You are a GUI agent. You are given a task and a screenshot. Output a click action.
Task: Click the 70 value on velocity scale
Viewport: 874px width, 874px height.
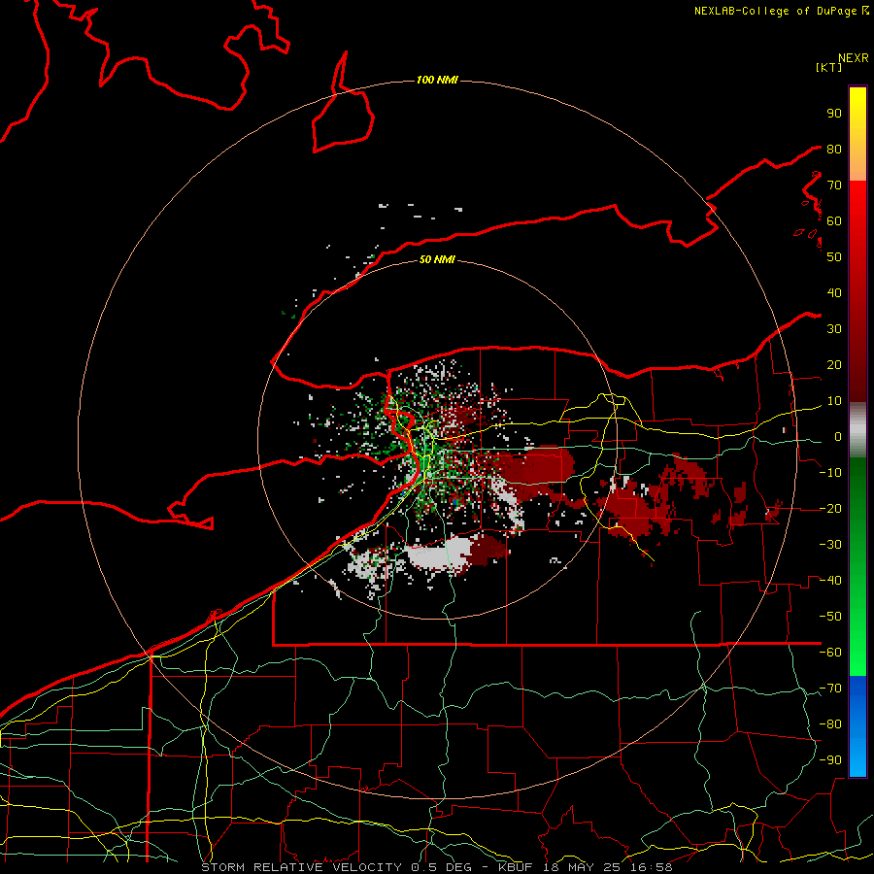click(x=834, y=185)
